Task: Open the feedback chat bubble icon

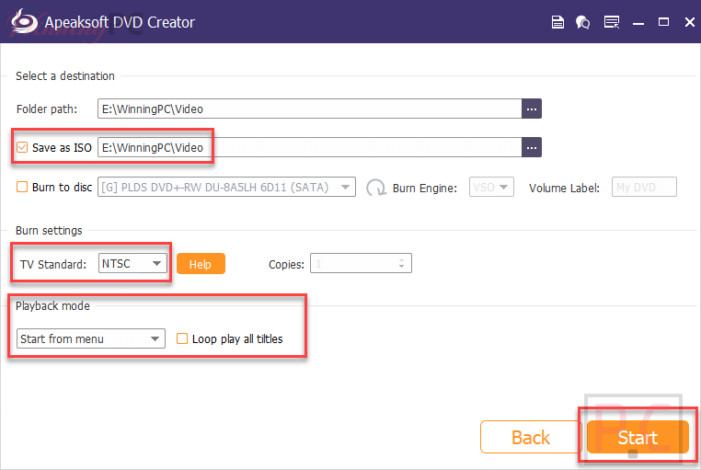Action: 582,22
